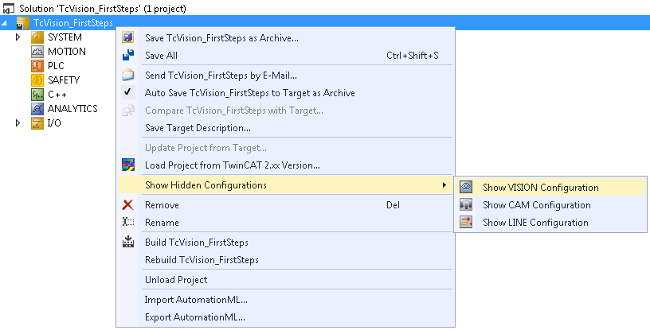This screenshot has width=650, height=330.
Task: Expand the I/O tree node
Action: (18, 123)
